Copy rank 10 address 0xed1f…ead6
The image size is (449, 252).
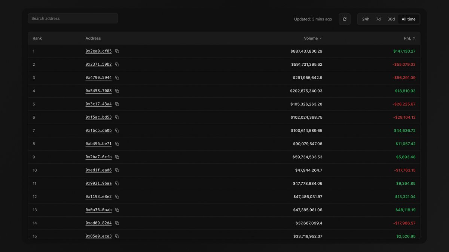coord(116,170)
